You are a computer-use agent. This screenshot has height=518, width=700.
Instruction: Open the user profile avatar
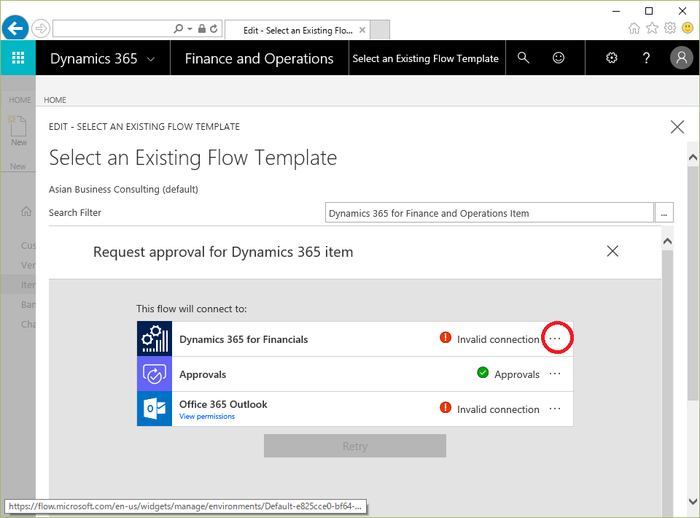pyautogui.click(x=681, y=58)
